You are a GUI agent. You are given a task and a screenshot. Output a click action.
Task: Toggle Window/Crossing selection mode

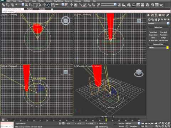[x=39, y=5]
